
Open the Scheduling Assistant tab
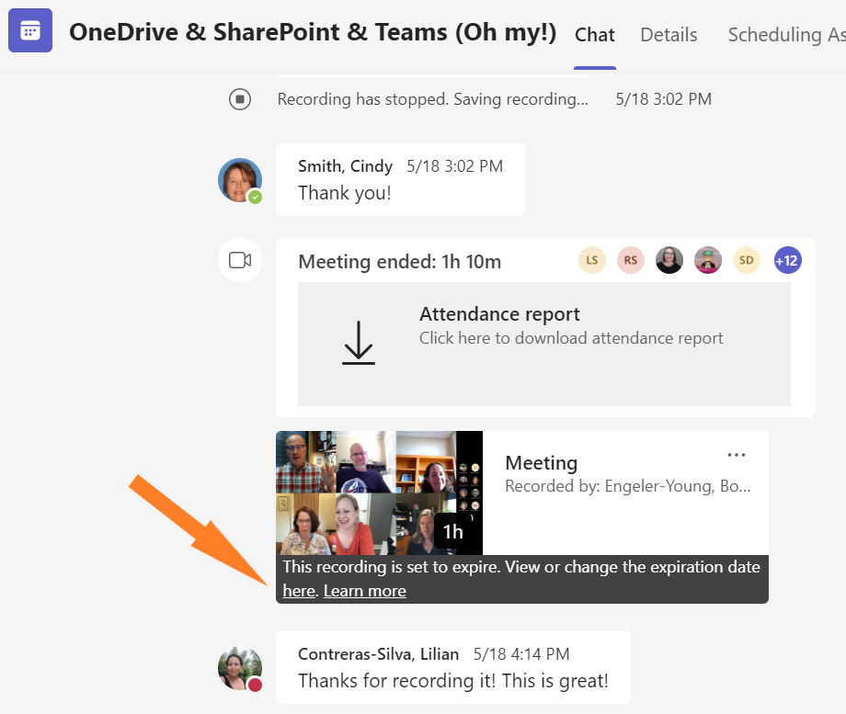click(786, 35)
